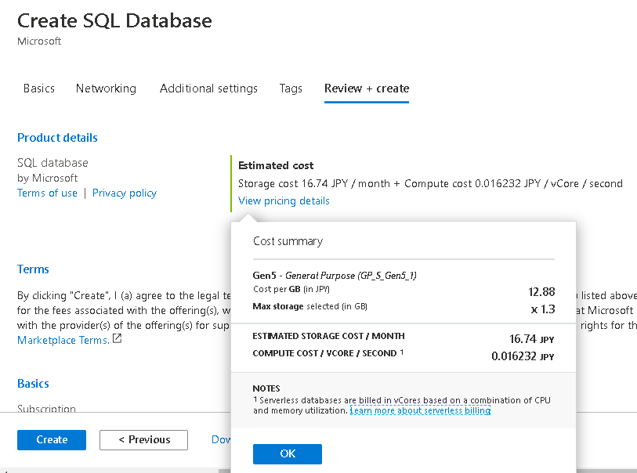Click the Product details section heading
This screenshot has height=473, width=637.
tap(57, 137)
